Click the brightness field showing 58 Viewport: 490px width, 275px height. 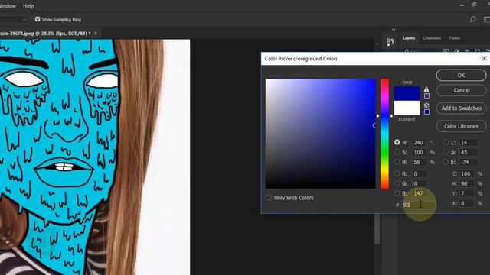point(420,162)
